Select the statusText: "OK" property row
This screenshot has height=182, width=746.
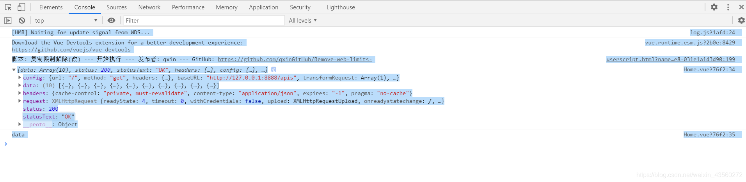pyautogui.click(x=48, y=117)
